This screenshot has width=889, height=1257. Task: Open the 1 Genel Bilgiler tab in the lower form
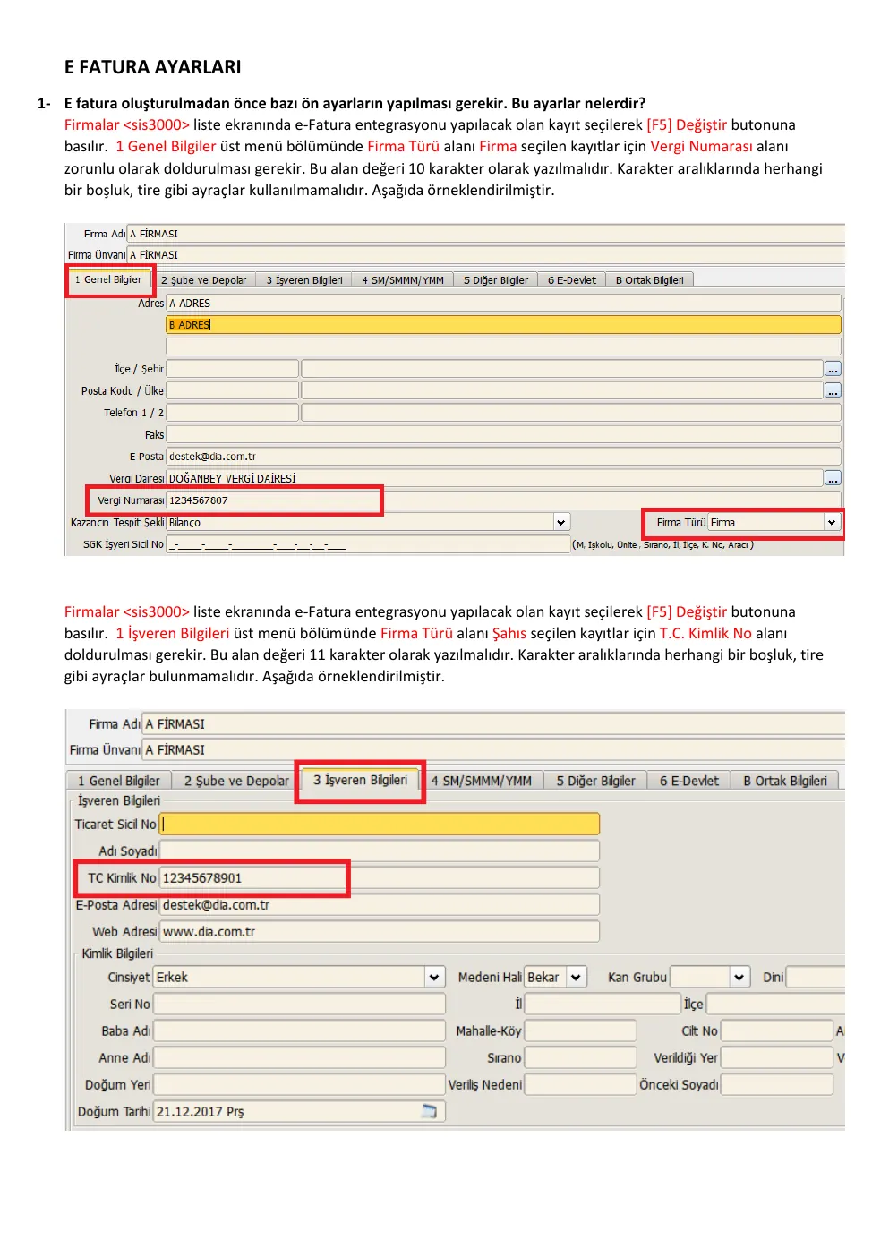tap(118, 781)
